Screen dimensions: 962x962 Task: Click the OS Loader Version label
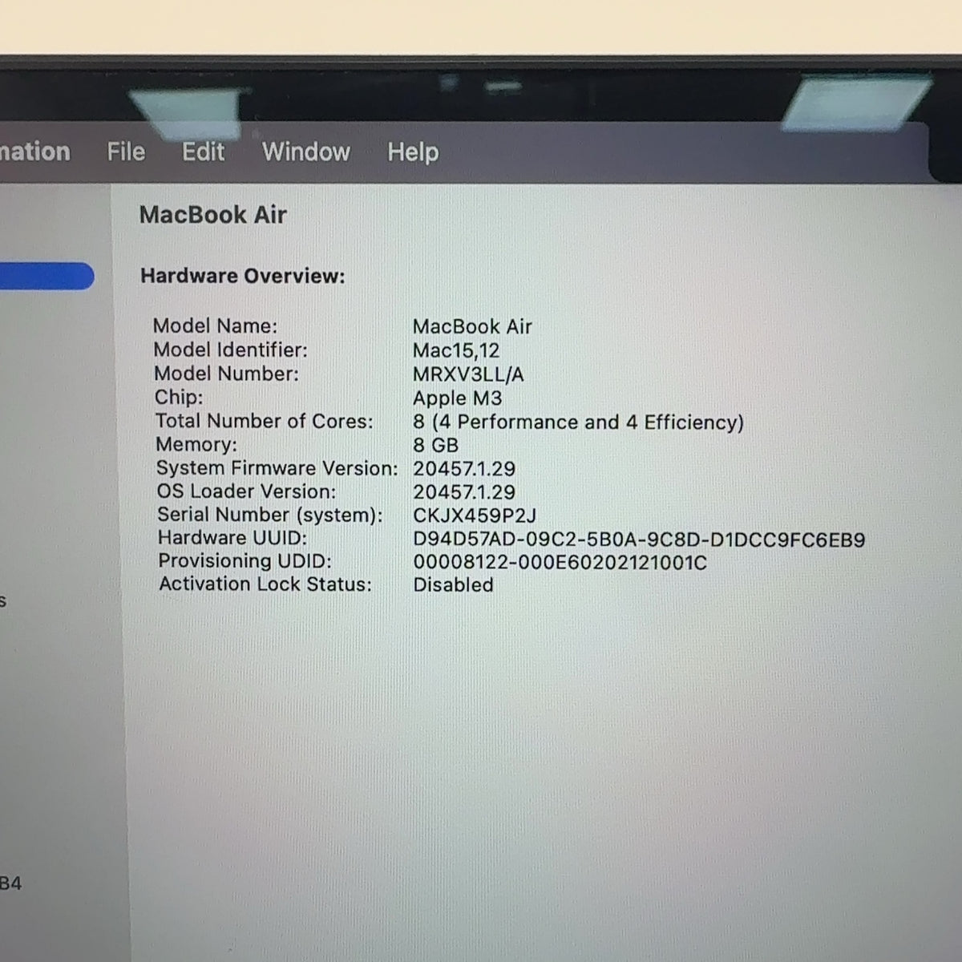tap(246, 491)
